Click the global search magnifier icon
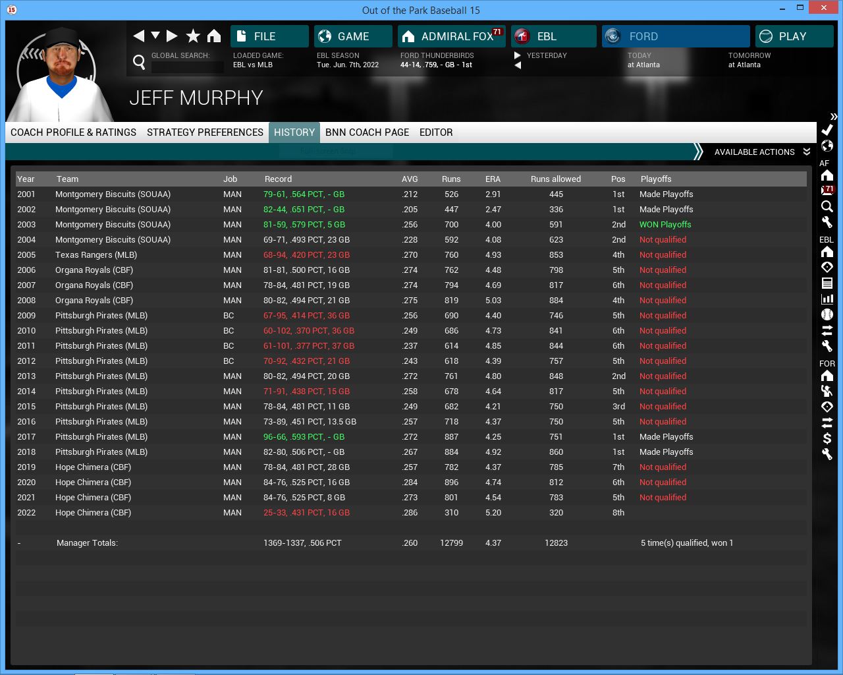Image resolution: width=843 pixels, height=675 pixels. (139, 62)
